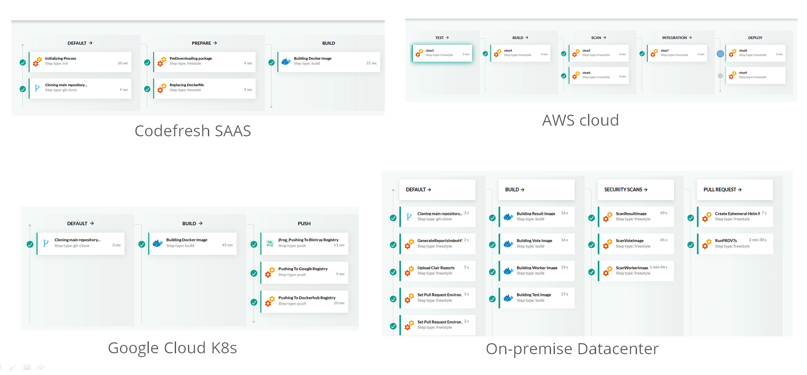Click the green checkmark beside the Replacing Dockerfile step
This screenshot has width=807, height=375.
coord(147,89)
